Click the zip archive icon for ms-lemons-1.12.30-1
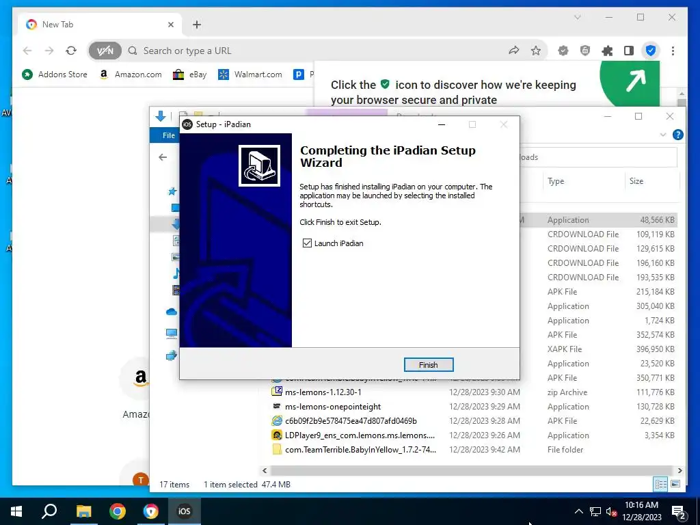Screen dimensions: 700x525 coord(277,392)
